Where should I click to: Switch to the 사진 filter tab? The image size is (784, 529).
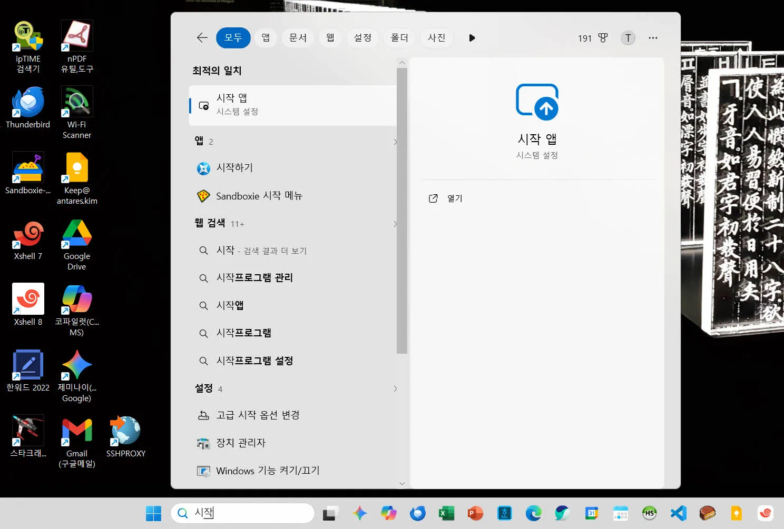(x=436, y=38)
